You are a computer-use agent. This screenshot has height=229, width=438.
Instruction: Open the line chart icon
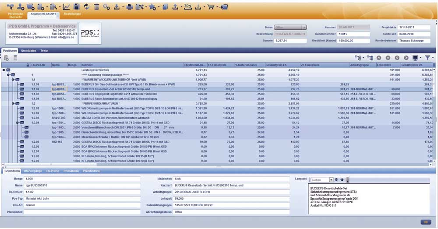[x=66, y=7]
